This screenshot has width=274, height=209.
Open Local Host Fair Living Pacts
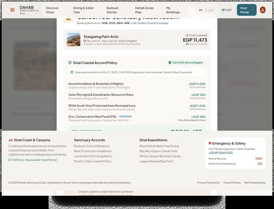pyautogui.click(x=93, y=156)
